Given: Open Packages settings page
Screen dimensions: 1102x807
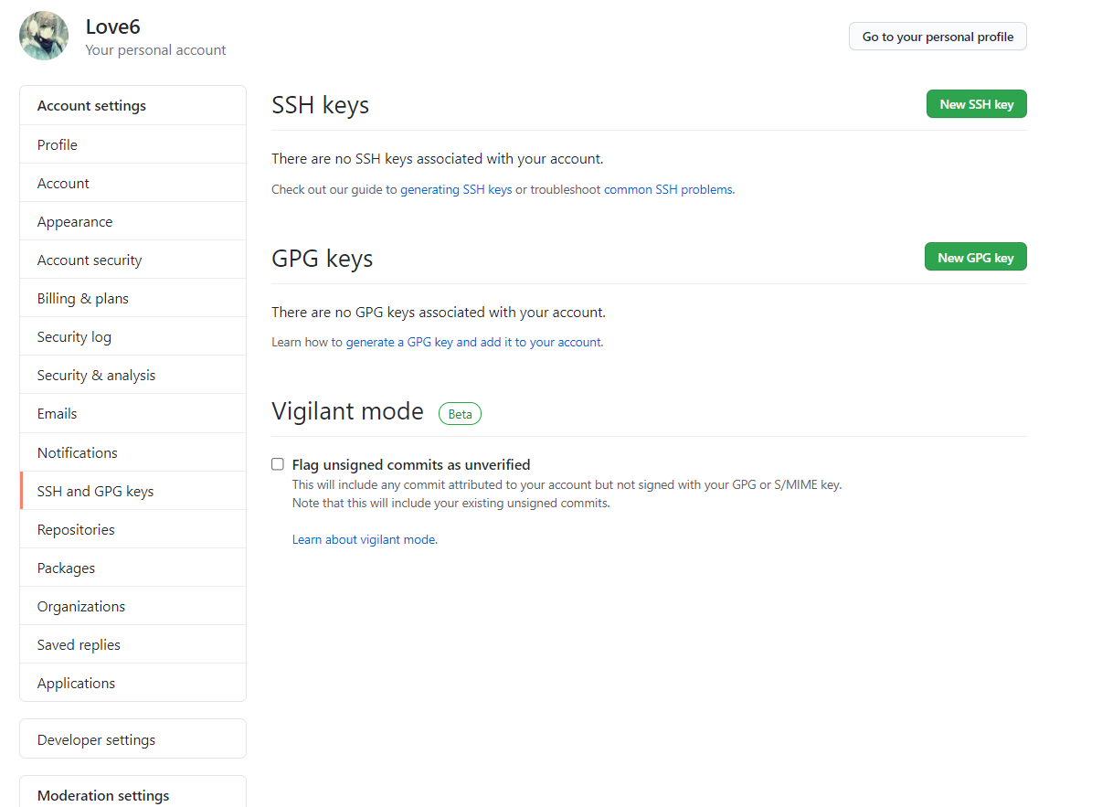Looking at the screenshot, I should [x=132, y=568].
